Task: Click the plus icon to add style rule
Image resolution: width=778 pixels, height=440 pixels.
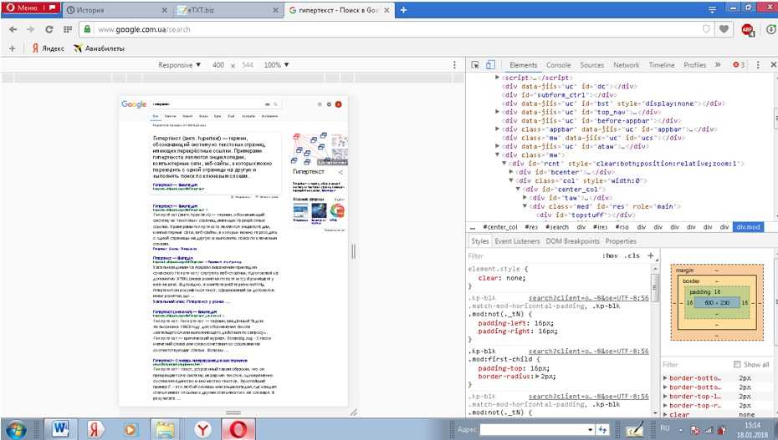Action: [x=651, y=255]
